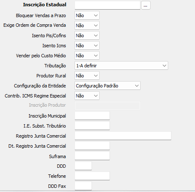Select the Dt. Registro Junta Comercial field

click(92, 146)
